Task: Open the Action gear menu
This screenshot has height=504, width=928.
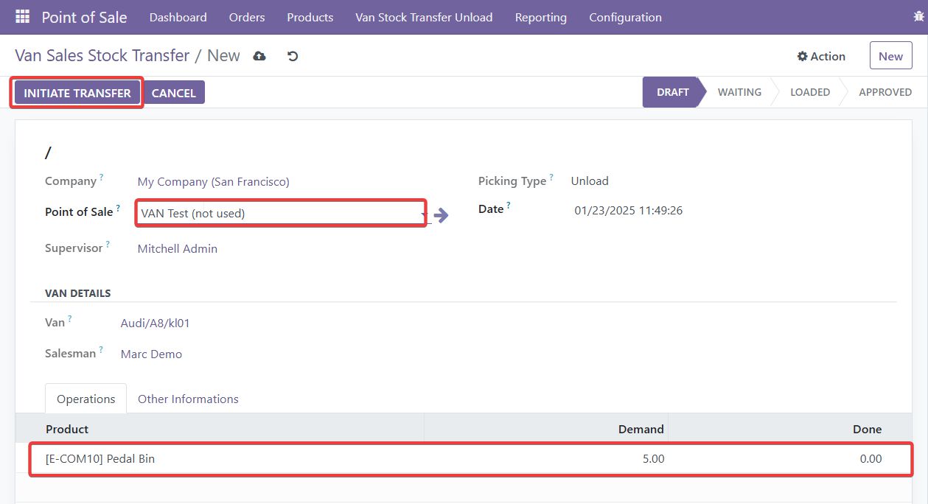Action: click(x=821, y=56)
